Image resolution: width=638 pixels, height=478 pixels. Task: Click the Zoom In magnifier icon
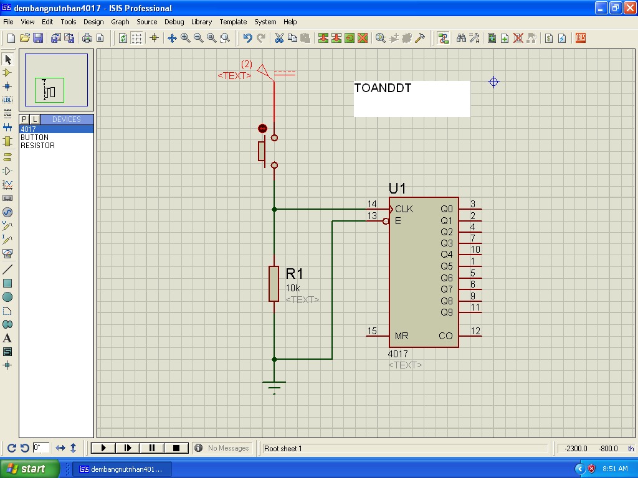[x=186, y=38]
